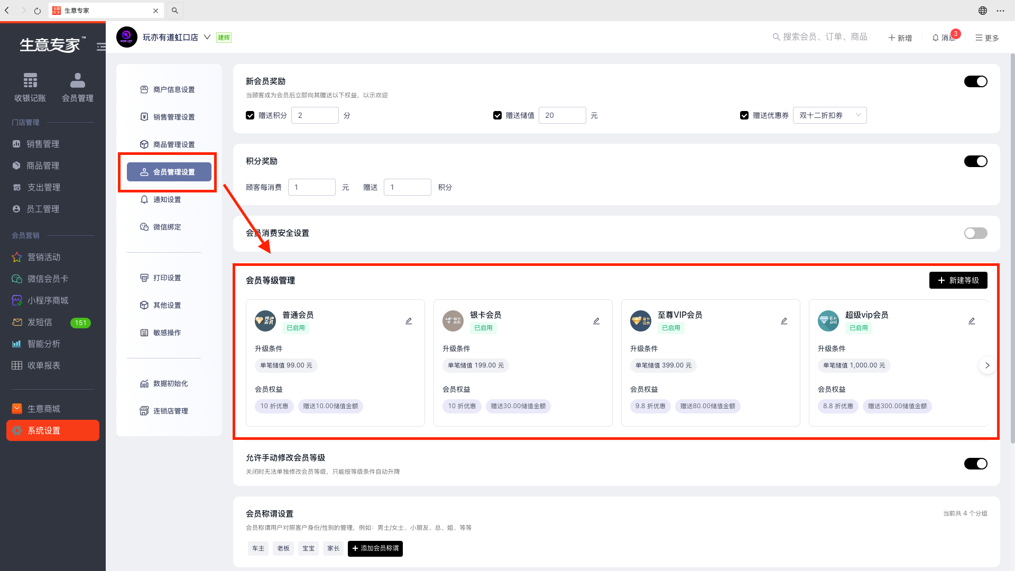The height and width of the screenshot is (571, 1015).
Task: Enable the 会员消费安全设置 toggle
Action: pyautogui.click(x=975, y=233)
